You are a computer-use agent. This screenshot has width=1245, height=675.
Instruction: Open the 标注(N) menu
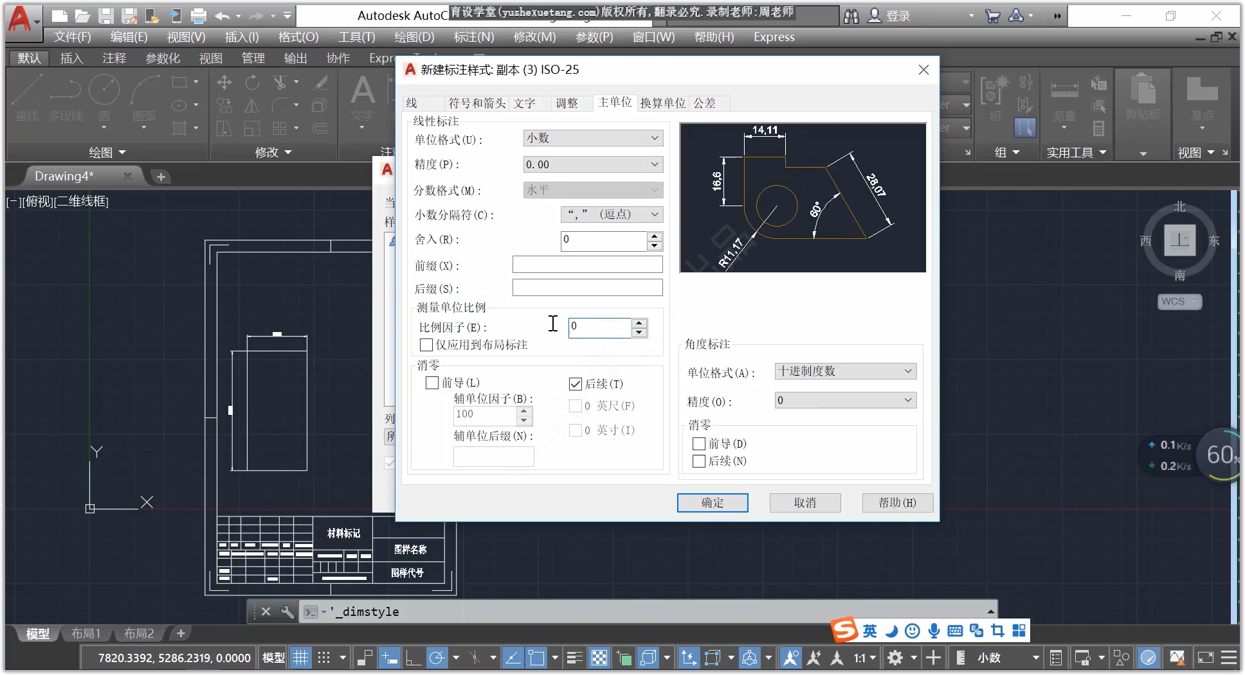(x=474, y=37)
